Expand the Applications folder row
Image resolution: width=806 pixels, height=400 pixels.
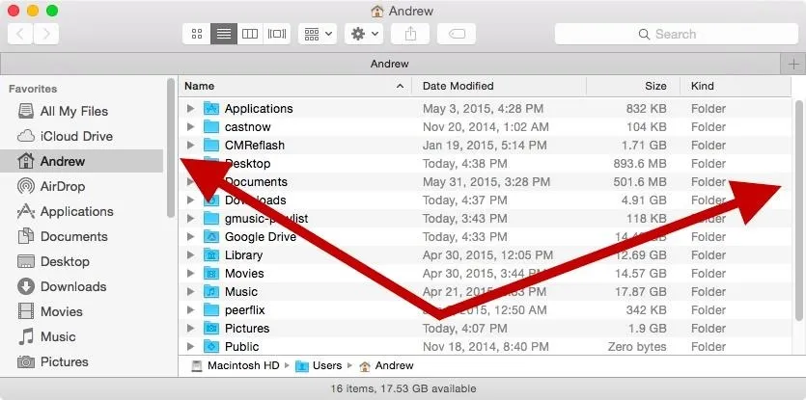click(x=191, y=108)
